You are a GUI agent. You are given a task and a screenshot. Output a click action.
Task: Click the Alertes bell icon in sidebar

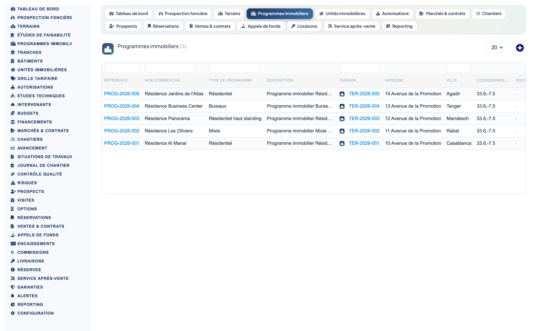pos(12,296)
